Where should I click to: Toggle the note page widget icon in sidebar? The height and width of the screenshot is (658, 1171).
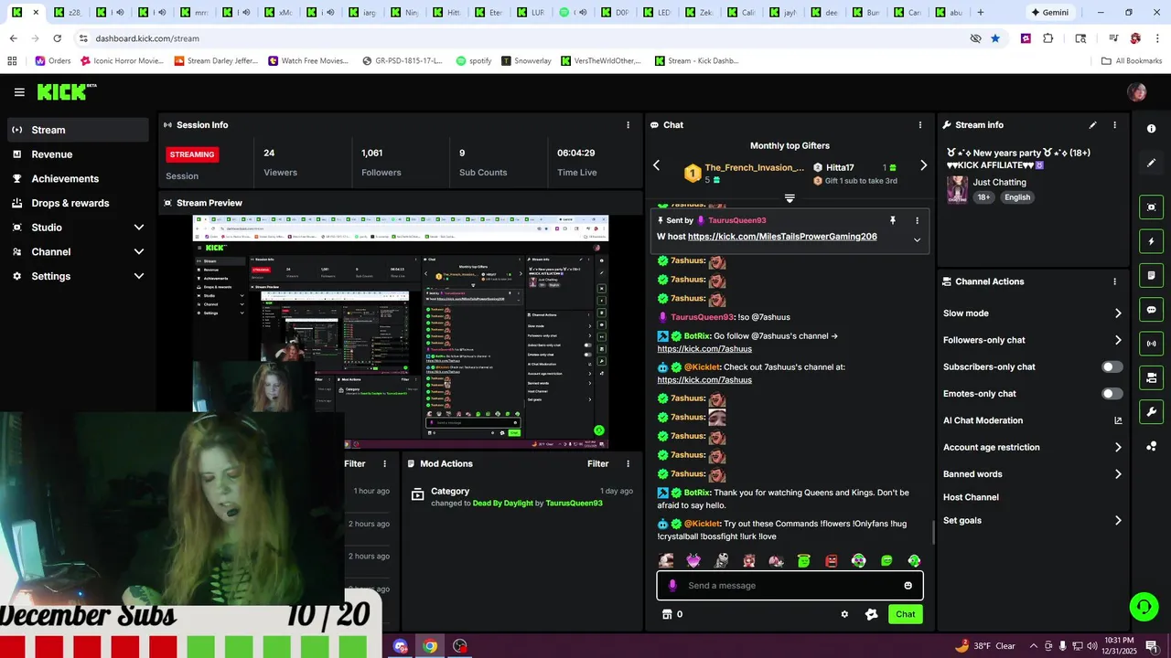pyautogui.click(x=1152, y=275)
